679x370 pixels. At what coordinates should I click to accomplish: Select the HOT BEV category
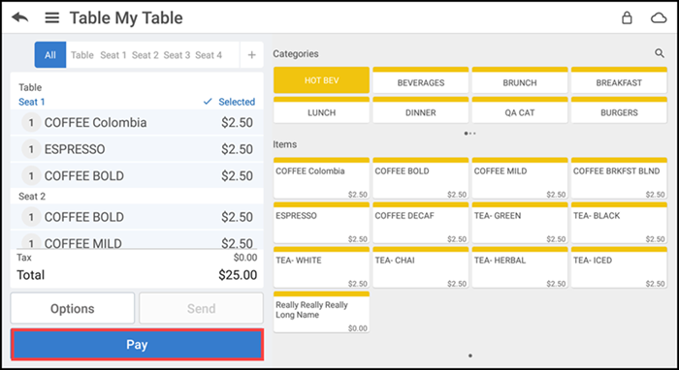[x=321, y=80]
